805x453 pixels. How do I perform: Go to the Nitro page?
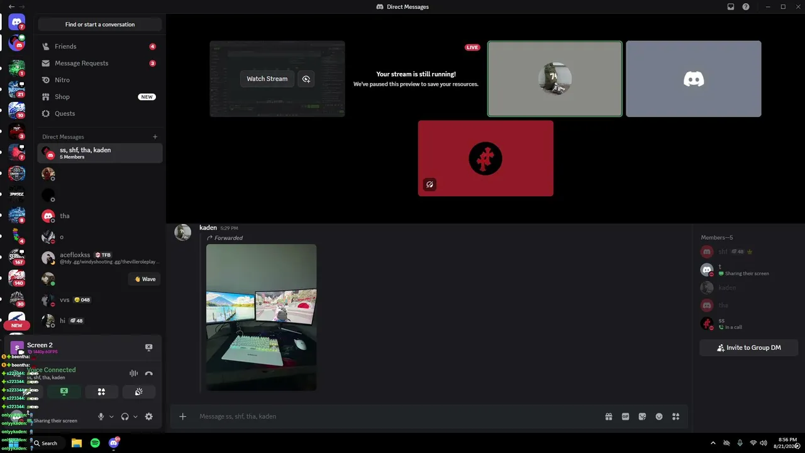(100, 80)
